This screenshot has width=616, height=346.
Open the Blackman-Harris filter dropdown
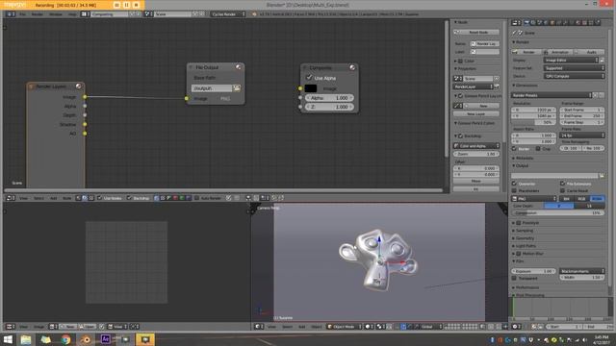click(582, 271)
